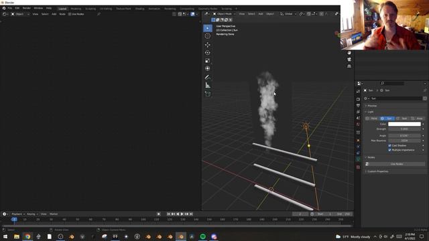Toggle the Cast Shadow checkbox

coord(389,146)
